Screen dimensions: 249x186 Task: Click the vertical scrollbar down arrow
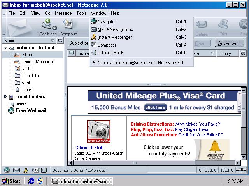tap(244, 157)
